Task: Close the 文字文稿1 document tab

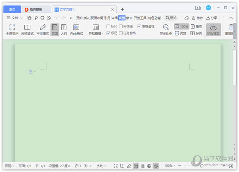Action: [112, 10]
